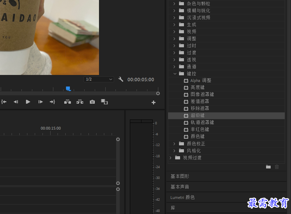Screen dimensions: 291x214
Task: Expand the 透视 folder
Action: [174, 60]
